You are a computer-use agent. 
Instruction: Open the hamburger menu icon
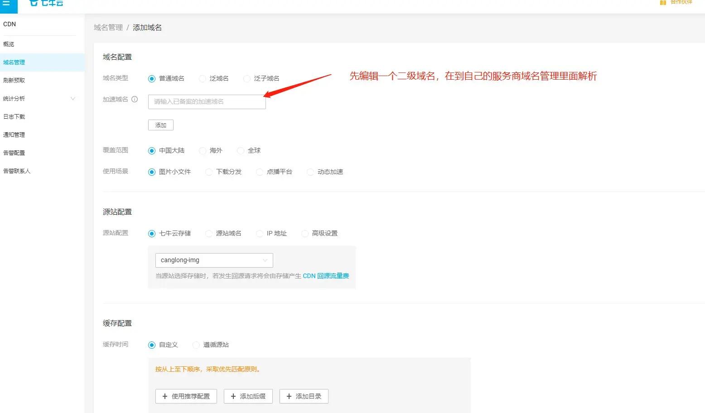tap(6, 3)
